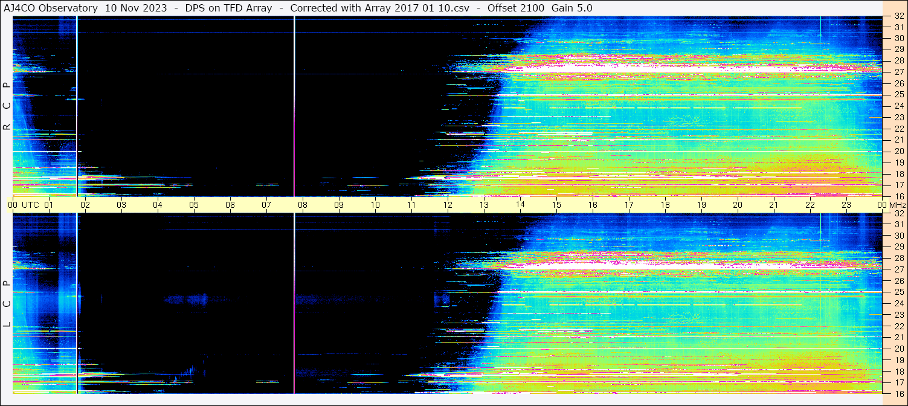Click the '01' hour tick on the time axis
908x406 pixels.
[49, 205]
